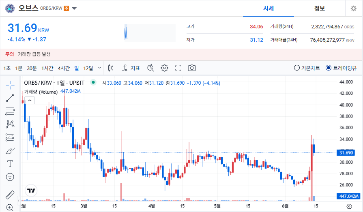Click the 447.042M volume axis label
The height and width of the screenshot is (212, 363).
coord(348,196)
